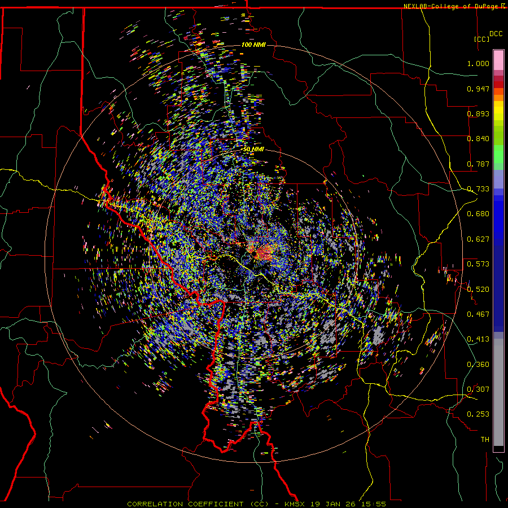Click the TH threshold label
508x508 pixels.
pyautogui.click(x=485, y=440)
